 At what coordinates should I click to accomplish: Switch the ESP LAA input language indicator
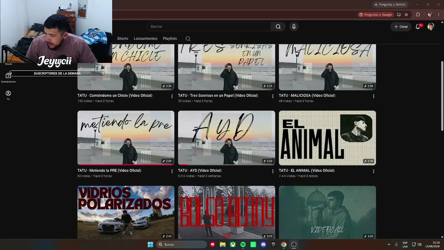click(x=405, y=244)
